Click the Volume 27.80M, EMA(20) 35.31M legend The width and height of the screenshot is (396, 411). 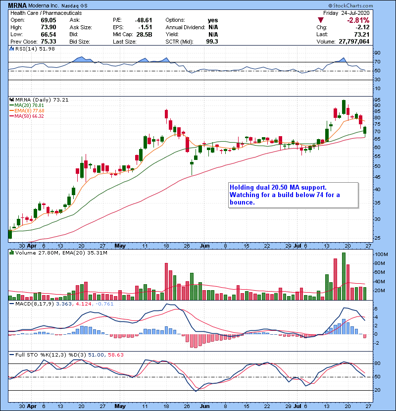click(61, 253)
